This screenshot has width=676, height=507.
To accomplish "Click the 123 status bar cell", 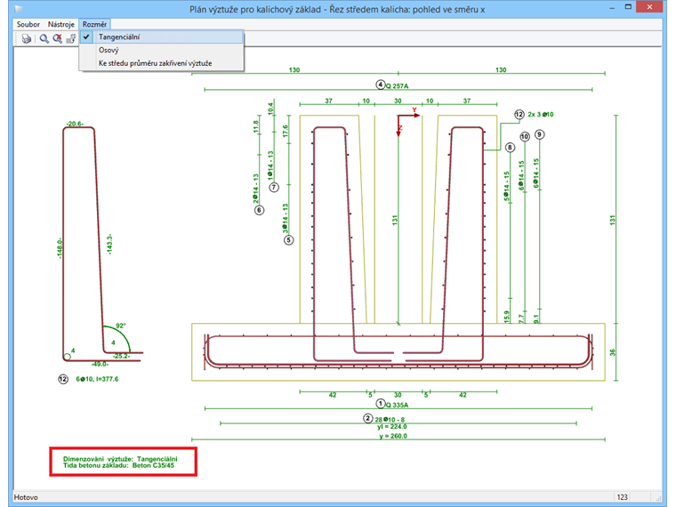I will pyautogui.click(x=622, y=497).
